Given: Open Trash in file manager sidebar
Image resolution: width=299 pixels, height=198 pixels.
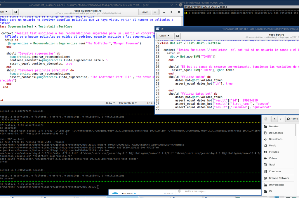Looking at the screenshot, I should click(x=272, y=165).
